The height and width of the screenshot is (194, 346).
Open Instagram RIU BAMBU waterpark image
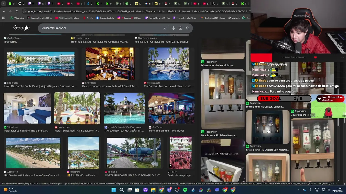84,153
